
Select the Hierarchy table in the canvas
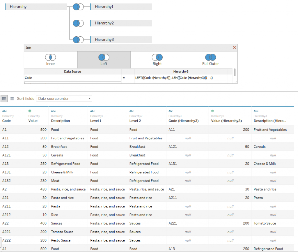(x=36, y=7)
